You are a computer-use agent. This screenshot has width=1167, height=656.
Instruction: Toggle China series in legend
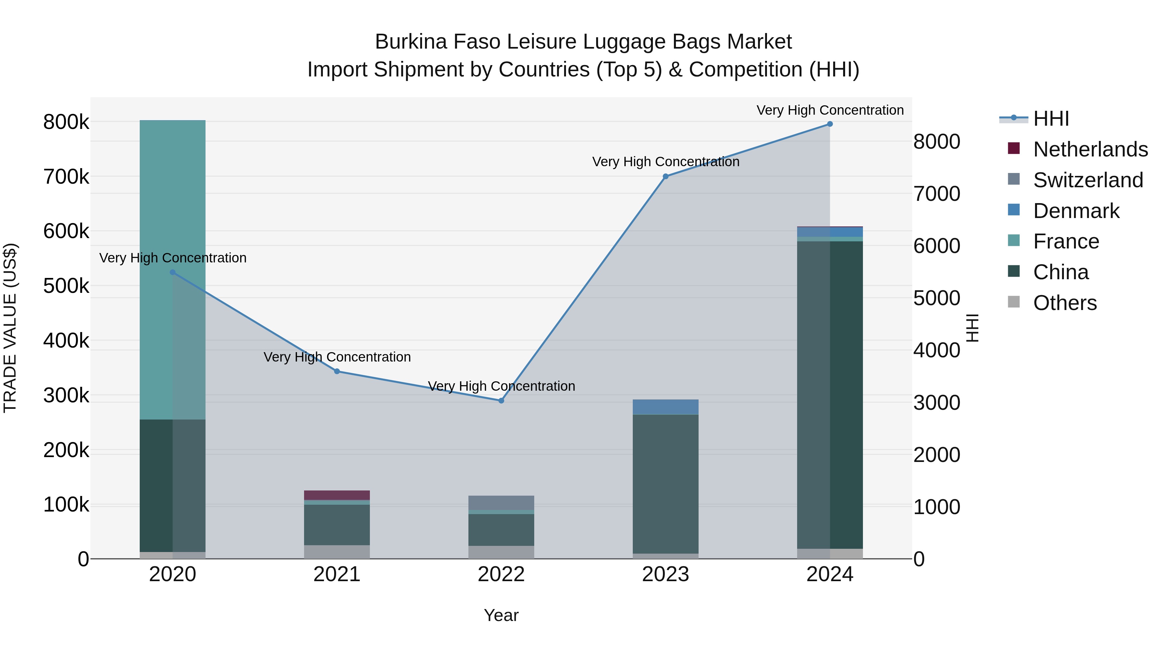[1048, 272]
